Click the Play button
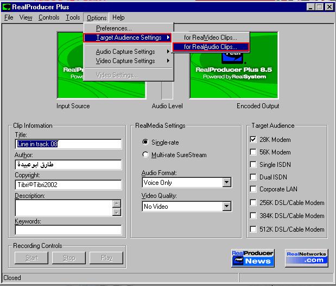The image size is (336, 286). click(106, 258)
